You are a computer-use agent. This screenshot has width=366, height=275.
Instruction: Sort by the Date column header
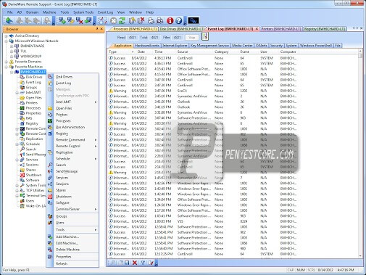point(141,52)
